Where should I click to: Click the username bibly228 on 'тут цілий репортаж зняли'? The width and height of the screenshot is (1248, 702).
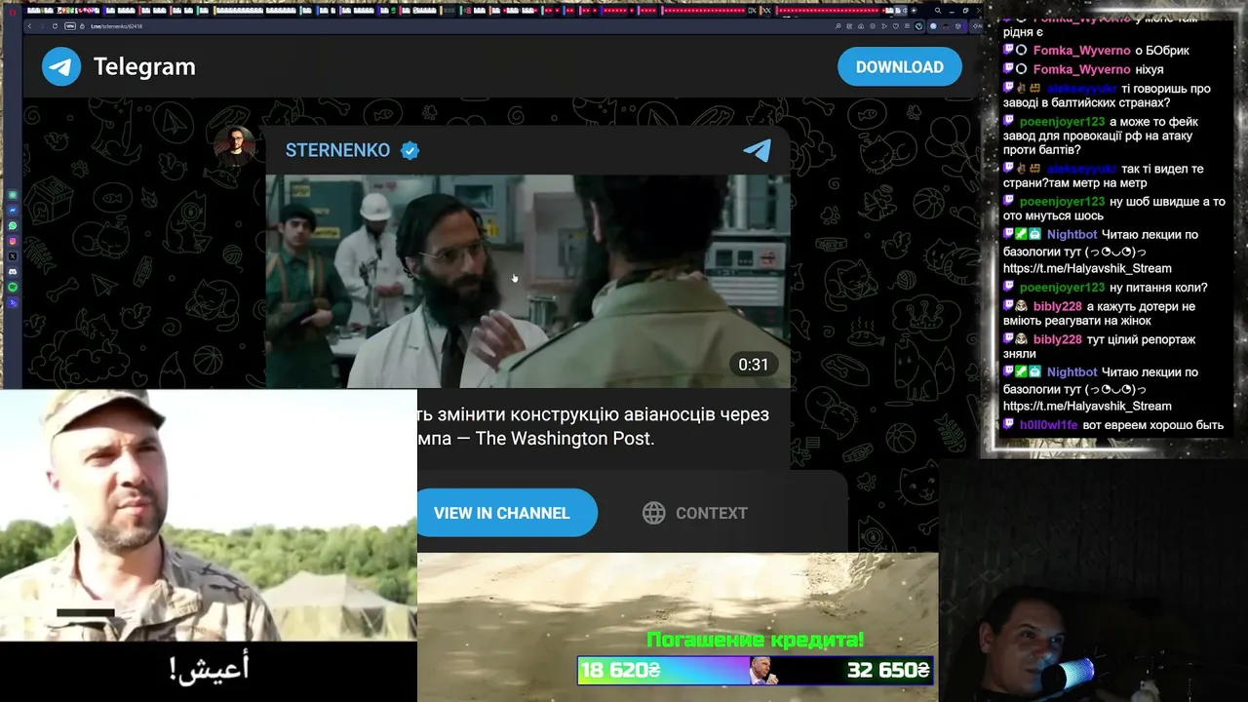click(1058, 340)
